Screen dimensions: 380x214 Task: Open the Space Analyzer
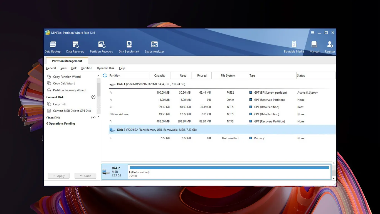154,46
